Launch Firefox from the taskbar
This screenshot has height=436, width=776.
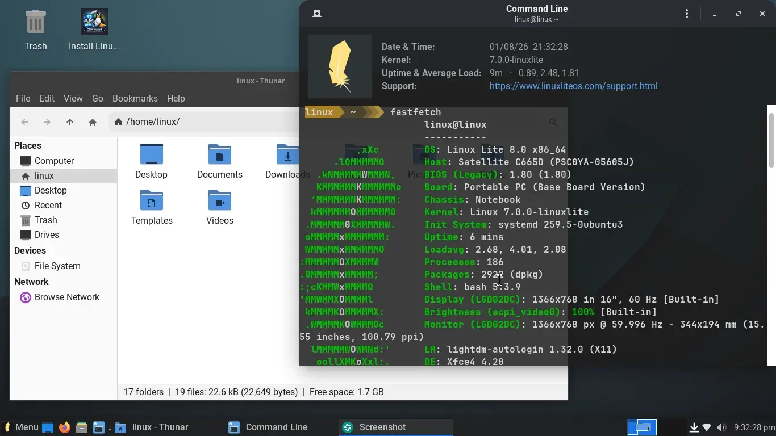click(x=65, y=427)
